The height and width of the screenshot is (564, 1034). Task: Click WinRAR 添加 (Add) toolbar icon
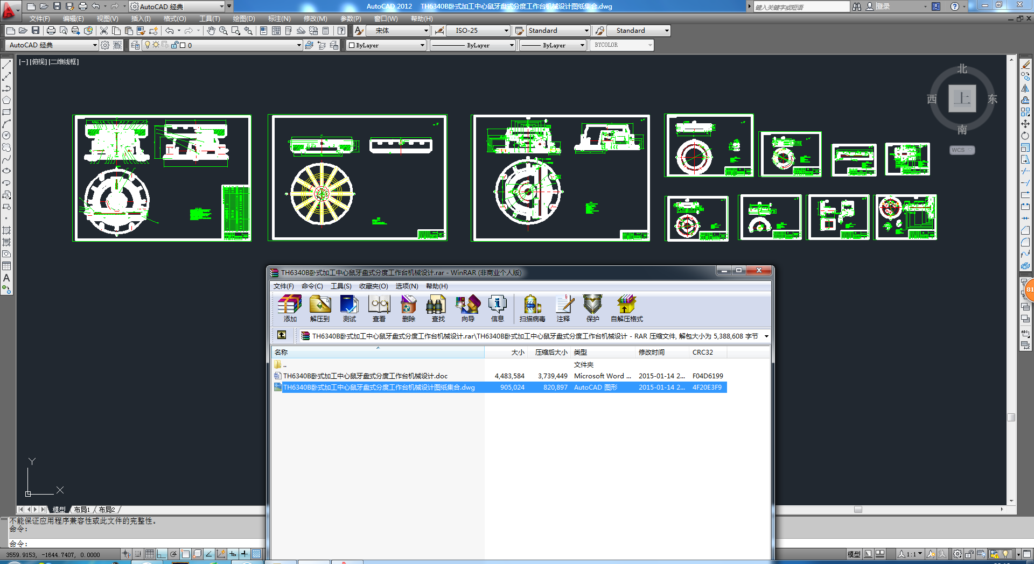(x=290, y=308)
